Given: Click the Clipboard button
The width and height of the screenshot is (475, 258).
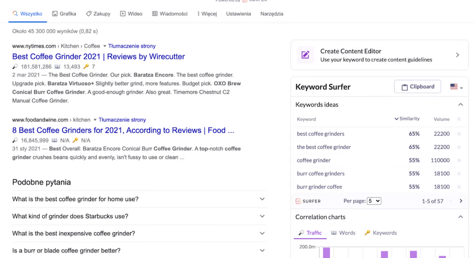Looking at the screenshot, I should [418, 87].
